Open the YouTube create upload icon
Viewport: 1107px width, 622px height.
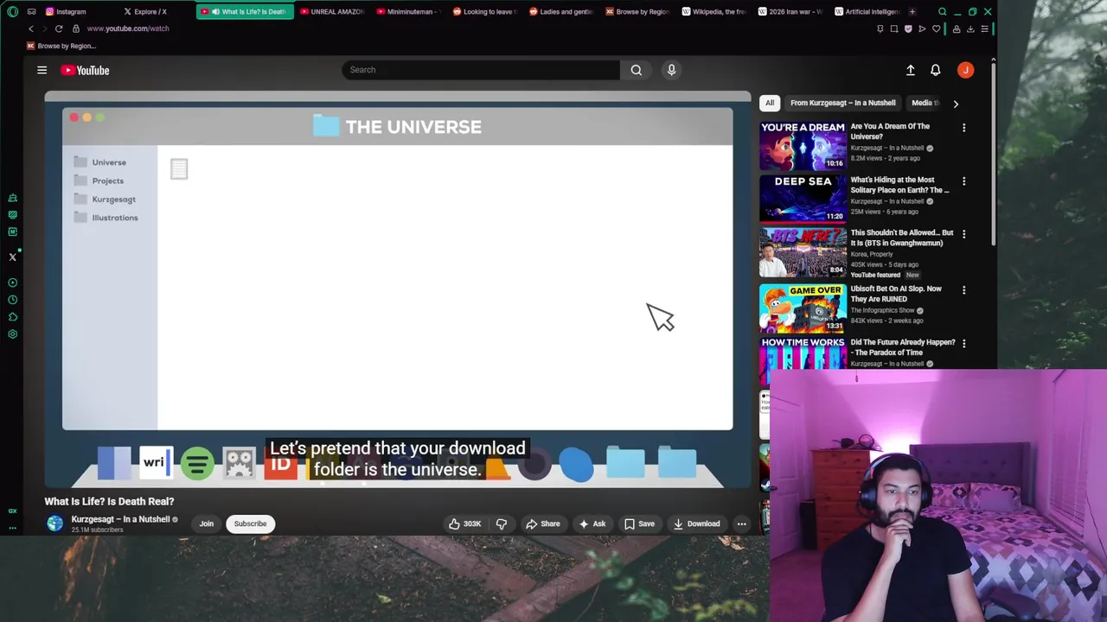(x=910, y=70)
